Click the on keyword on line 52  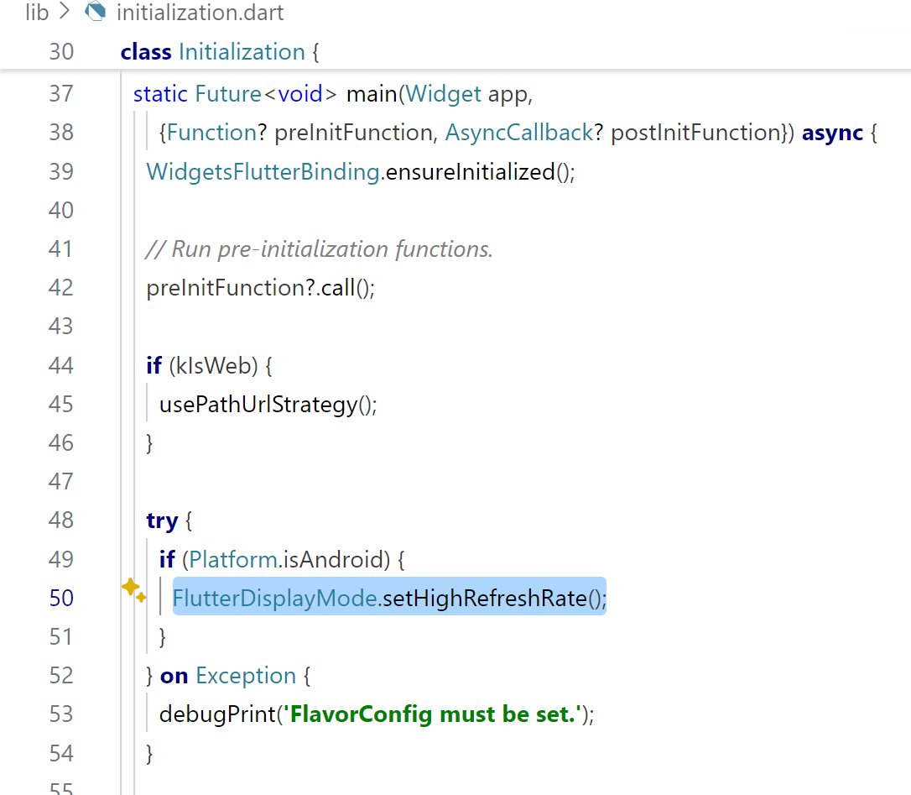point(174,676)
